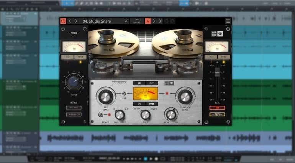Viewport: 295px width, 163px height.
Task: Click SAVE to store the preset
Action: 137,20
